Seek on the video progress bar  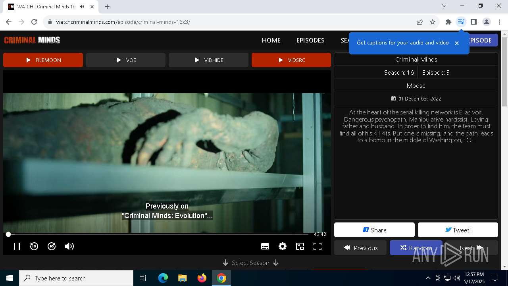click(158, 234)
